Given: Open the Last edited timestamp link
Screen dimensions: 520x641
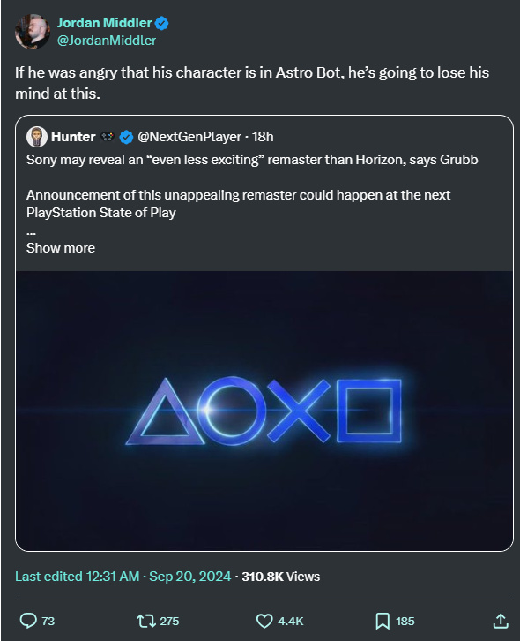Looking at the screenshot, I should [x=123, y=577].
